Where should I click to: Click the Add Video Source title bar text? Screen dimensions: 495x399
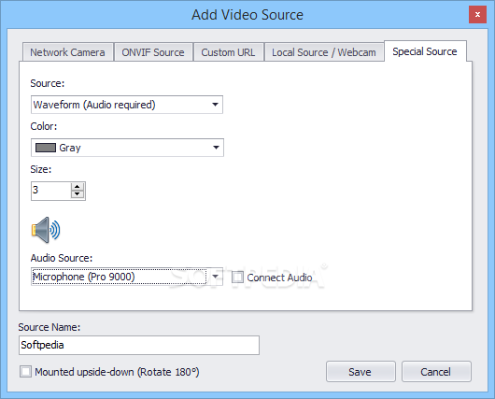[x=247, y=15]
